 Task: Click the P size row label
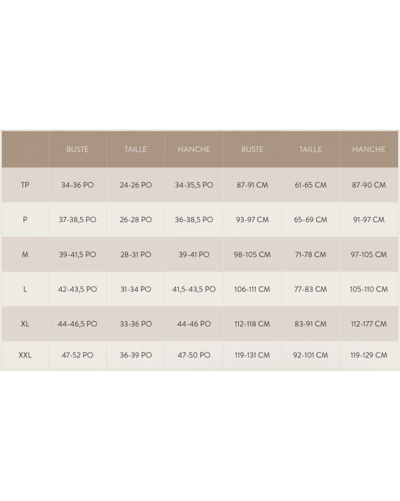(x=25, y=220)
